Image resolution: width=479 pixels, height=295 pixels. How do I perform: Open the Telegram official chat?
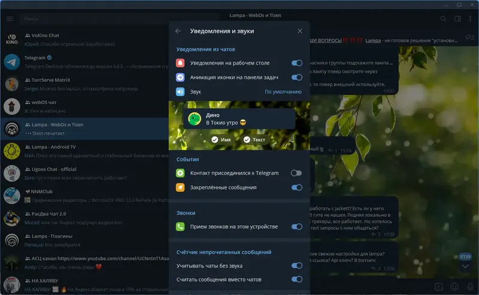(84, 62)
